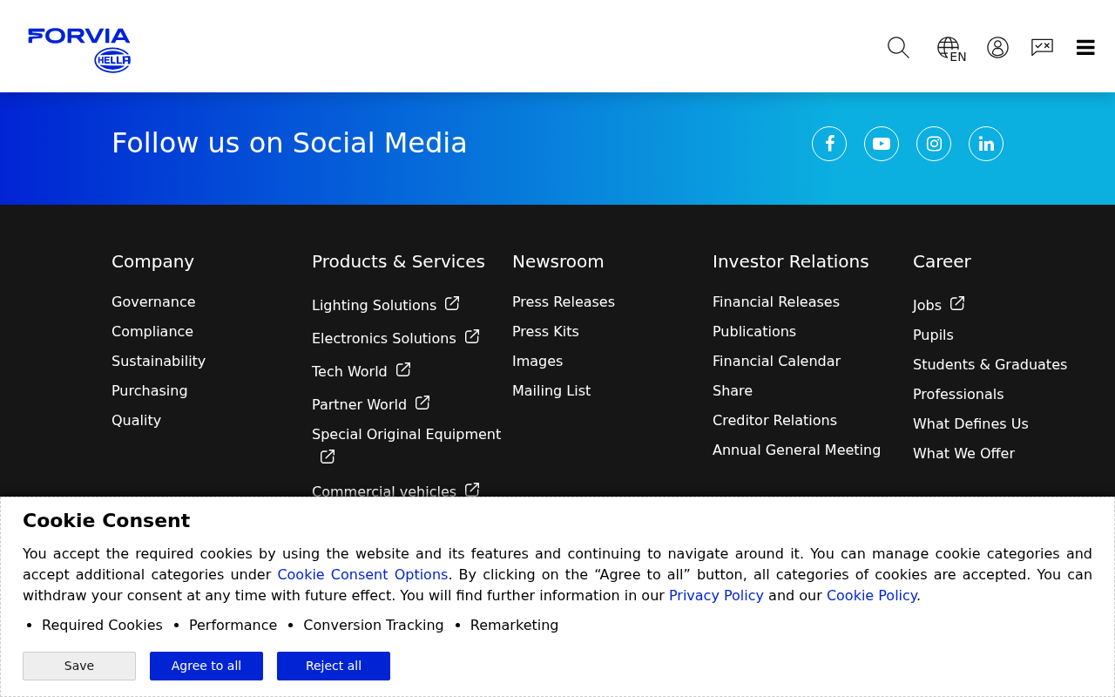Visit the Facebook social media icon
The image size is (1115, 697).
coord(829,144)
